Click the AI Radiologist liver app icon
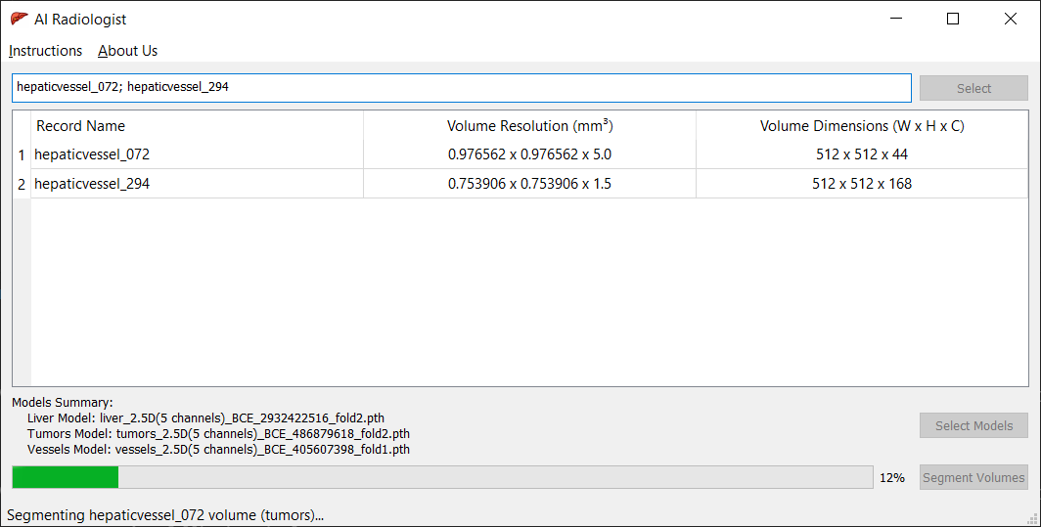Image resolution: width=1041 pixels, height=527 pixels. tap(19, 19)
